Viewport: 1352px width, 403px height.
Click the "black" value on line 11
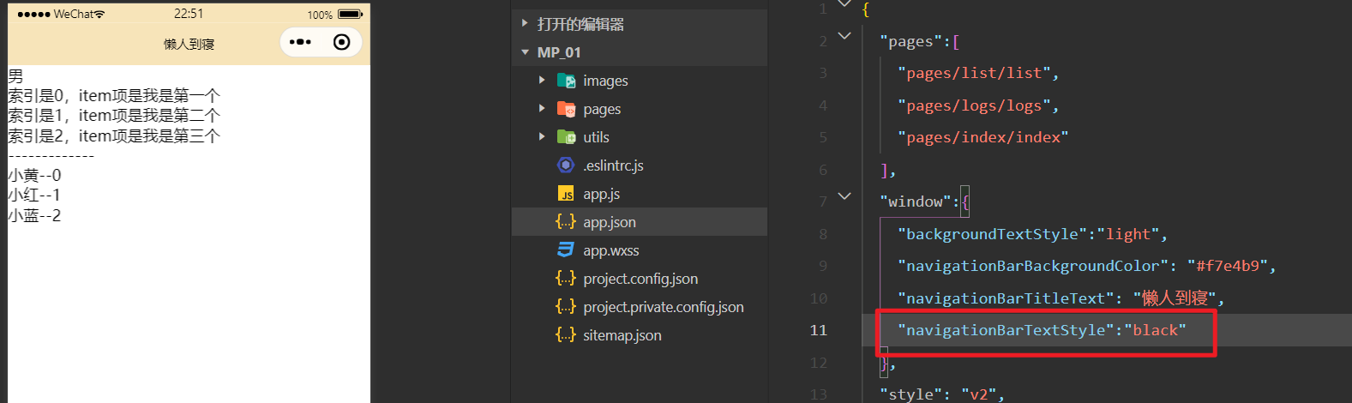pos(1155,330)
